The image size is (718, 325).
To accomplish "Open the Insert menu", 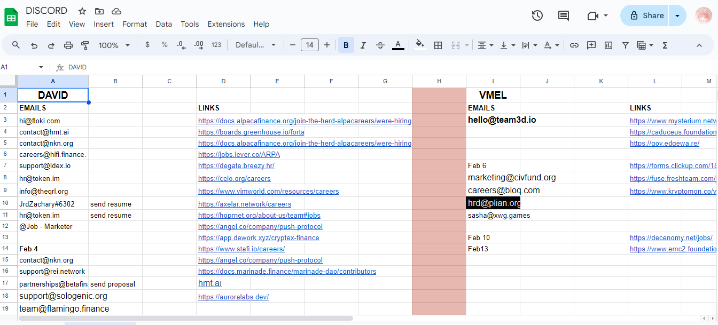I will pyautogui.click(x=104, y=24).
